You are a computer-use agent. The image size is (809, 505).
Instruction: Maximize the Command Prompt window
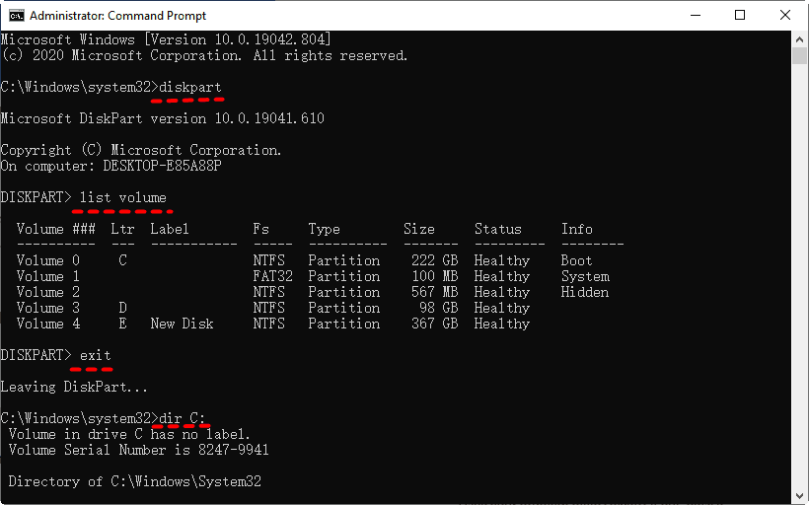click(x=740, y=16)
